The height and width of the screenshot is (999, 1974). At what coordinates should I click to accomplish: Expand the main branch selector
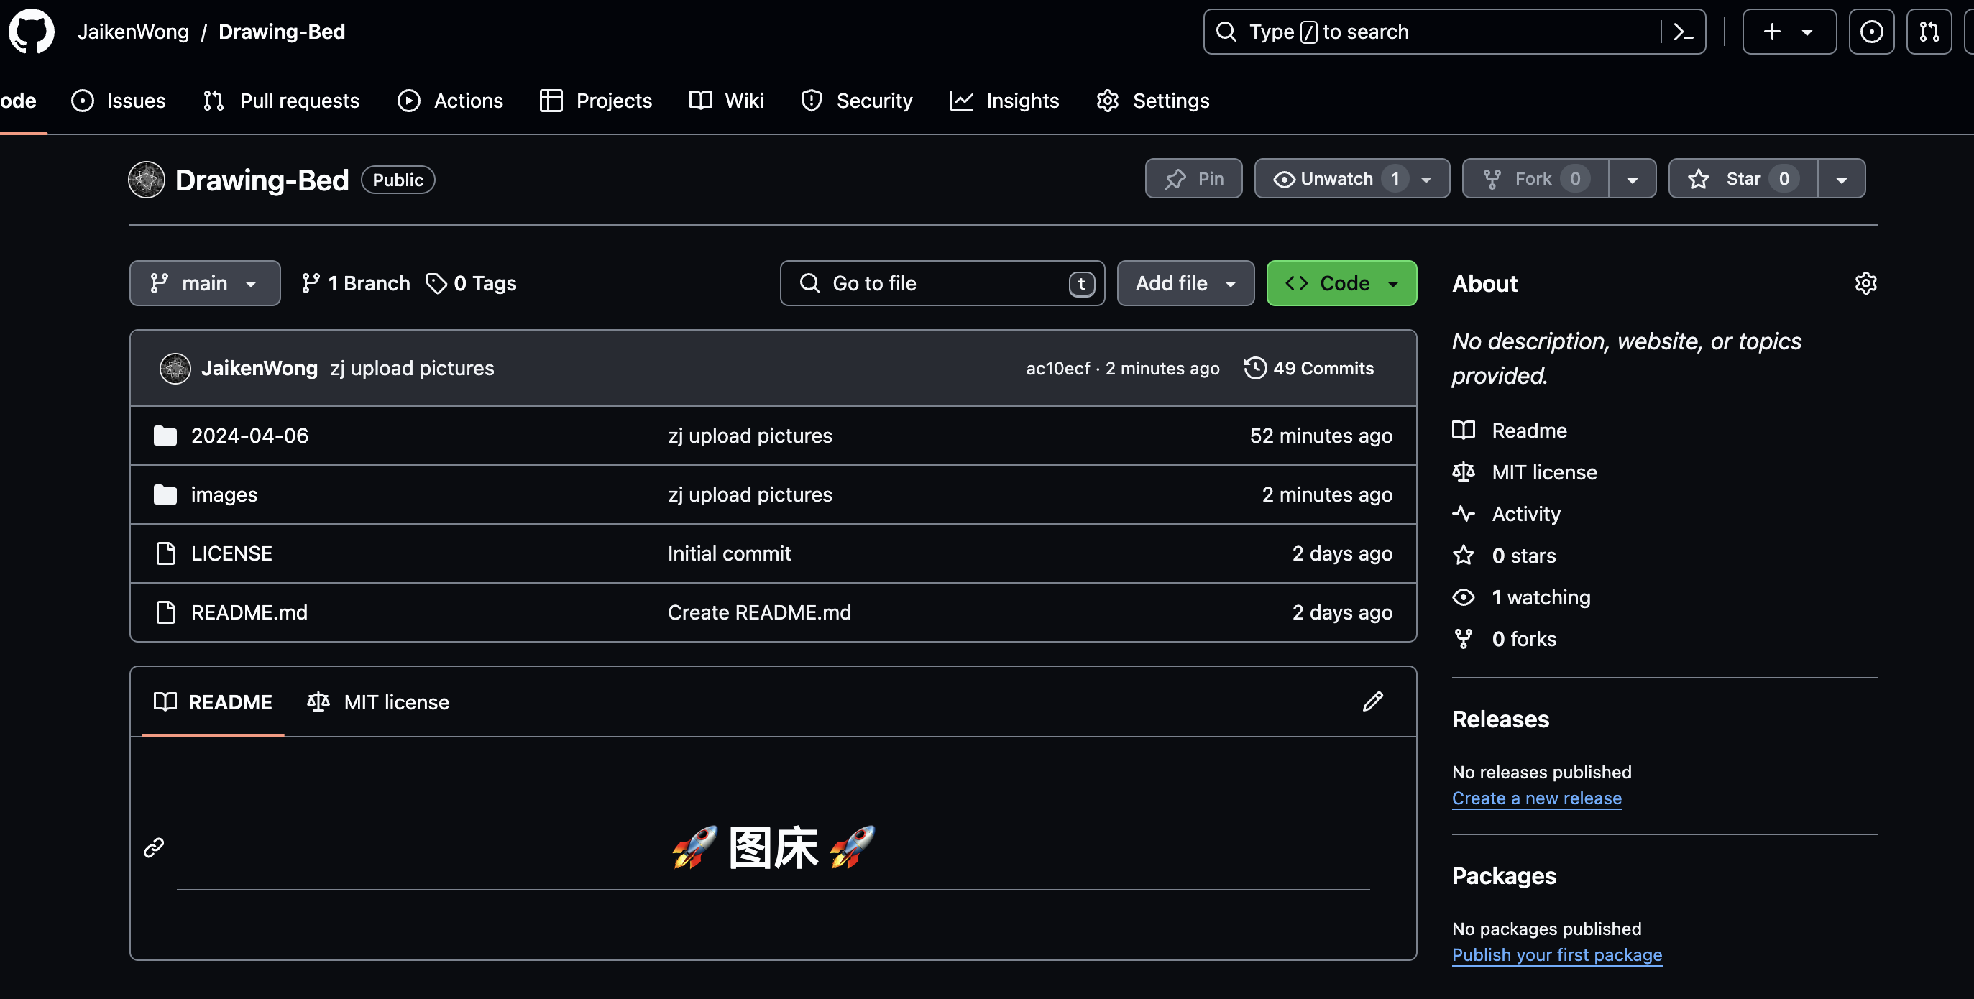click(x=205, y=283)
